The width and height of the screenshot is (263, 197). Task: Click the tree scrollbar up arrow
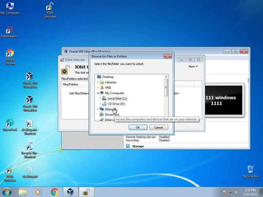[166, 76]
